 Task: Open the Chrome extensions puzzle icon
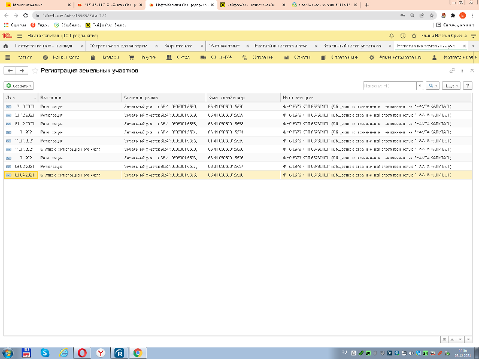[x=453, y=16]
